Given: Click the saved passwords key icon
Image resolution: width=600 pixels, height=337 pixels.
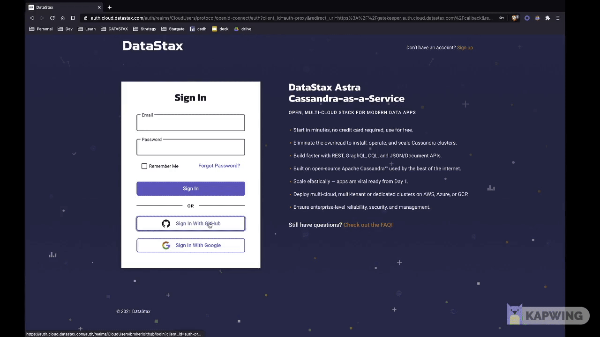Looking at the screenshot, I should coord(502,18).
